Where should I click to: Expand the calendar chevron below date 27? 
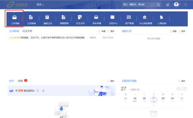154,105
